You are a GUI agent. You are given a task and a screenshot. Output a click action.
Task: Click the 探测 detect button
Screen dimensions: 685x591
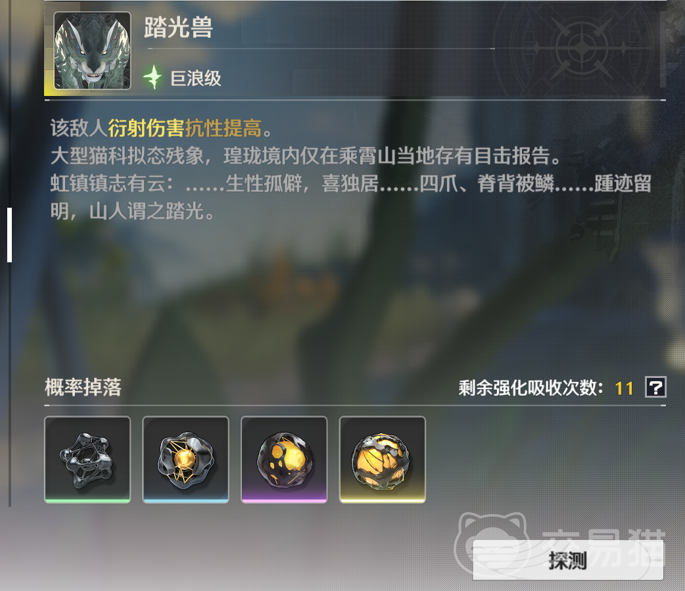[x=568, y=560]
